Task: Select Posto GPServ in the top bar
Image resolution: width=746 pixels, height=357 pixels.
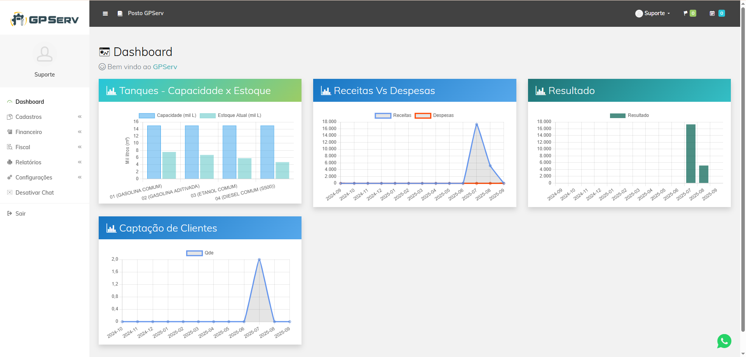Action: (146, 13)
